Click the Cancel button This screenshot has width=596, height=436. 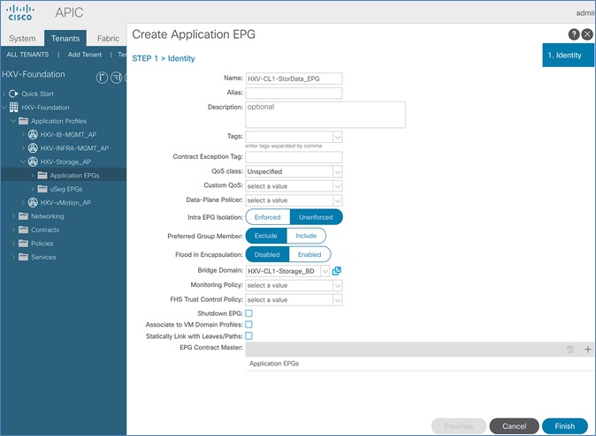[515, 426]
